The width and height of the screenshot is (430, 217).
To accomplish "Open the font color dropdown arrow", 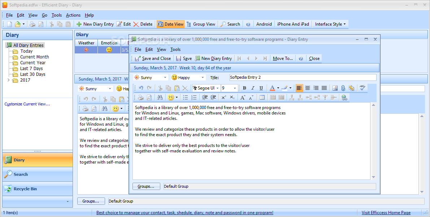I will 278,88.
